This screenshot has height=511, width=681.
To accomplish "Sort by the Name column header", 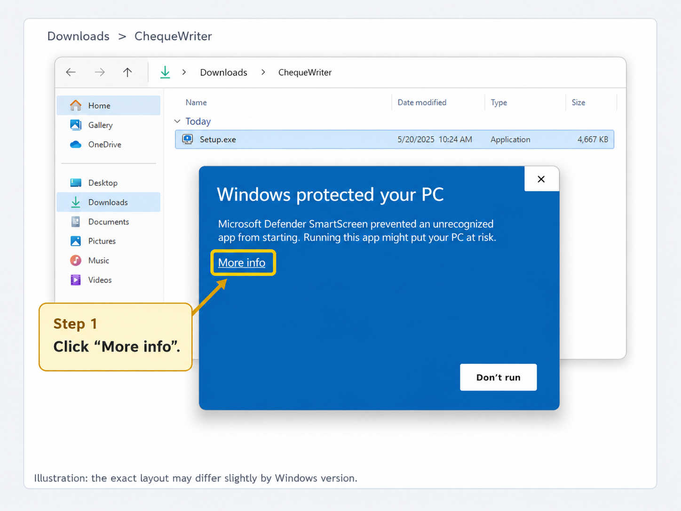I will [196, 103].
